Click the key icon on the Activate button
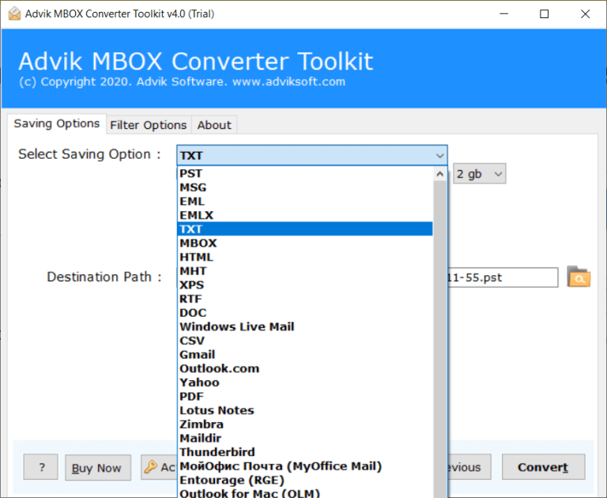 click(x=151, y=467)
